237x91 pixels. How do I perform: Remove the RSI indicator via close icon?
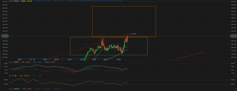pyautogui.click(x=12, y=76)
